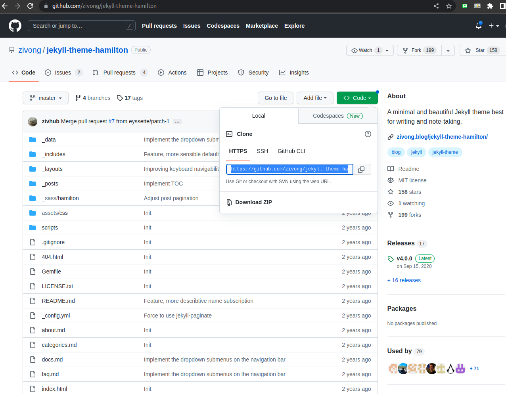Star the repository

483,50
